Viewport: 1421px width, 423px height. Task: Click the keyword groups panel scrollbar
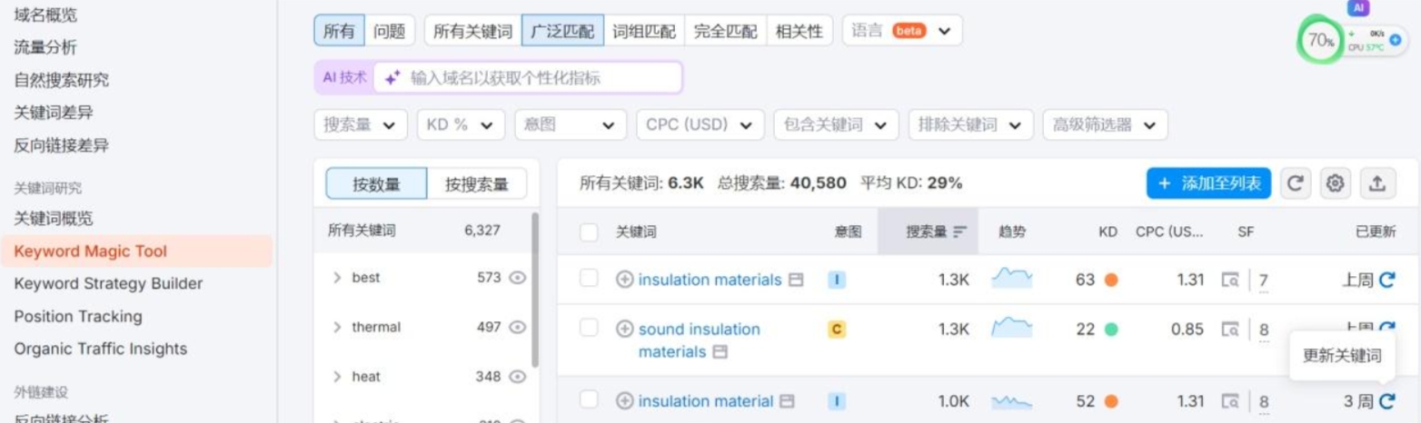point(534,289)
